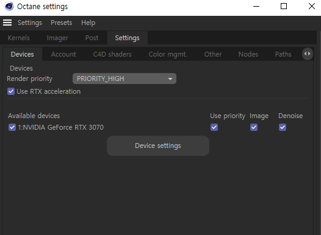The height and width of the screenshot is (235, 321).
Task: Open the Account sub-tab
Action: [63, 54]
